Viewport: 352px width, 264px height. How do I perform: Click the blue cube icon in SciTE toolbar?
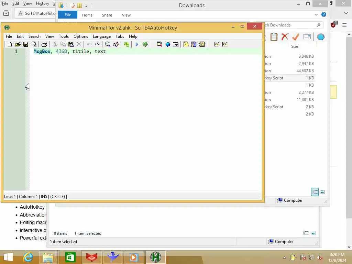[x=168, y=44]
